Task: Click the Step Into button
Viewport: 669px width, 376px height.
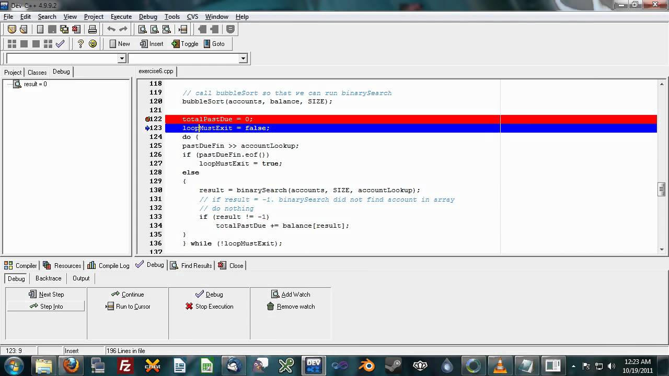Action: click(46, 307)
